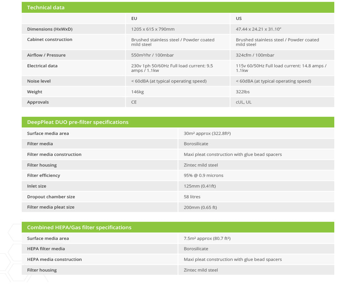356x284 pixels.
Task: Click the Noise level row label
Action: tap(39, 81)
